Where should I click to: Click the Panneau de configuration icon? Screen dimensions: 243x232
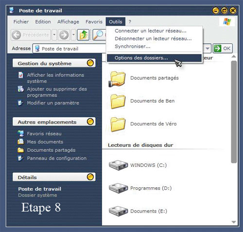20,158
